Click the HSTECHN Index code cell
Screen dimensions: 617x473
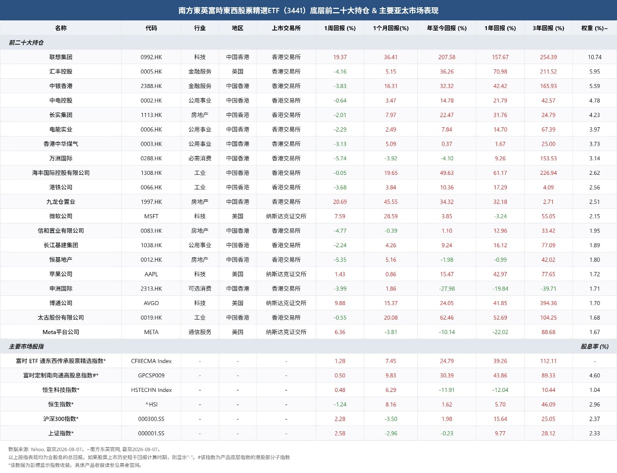[151, 390]
